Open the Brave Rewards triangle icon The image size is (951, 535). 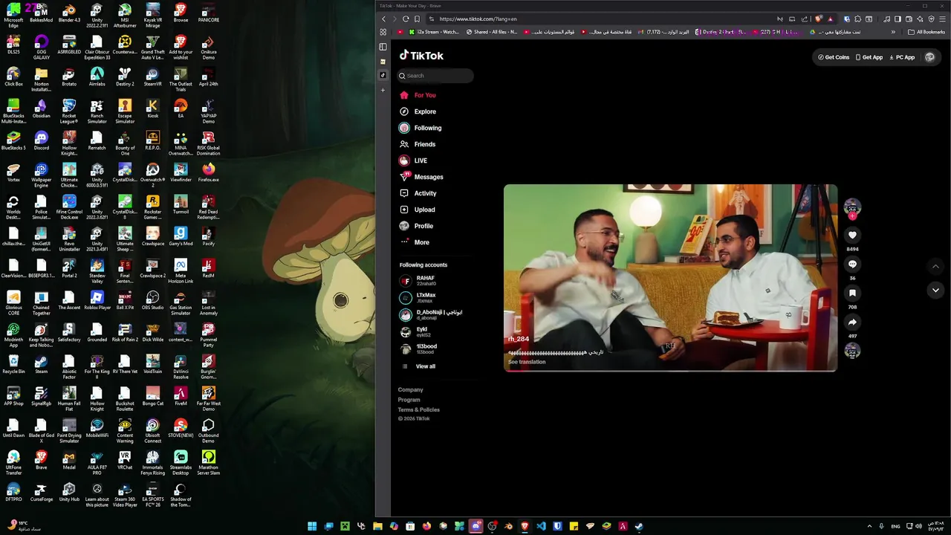(x=830, y=19)
